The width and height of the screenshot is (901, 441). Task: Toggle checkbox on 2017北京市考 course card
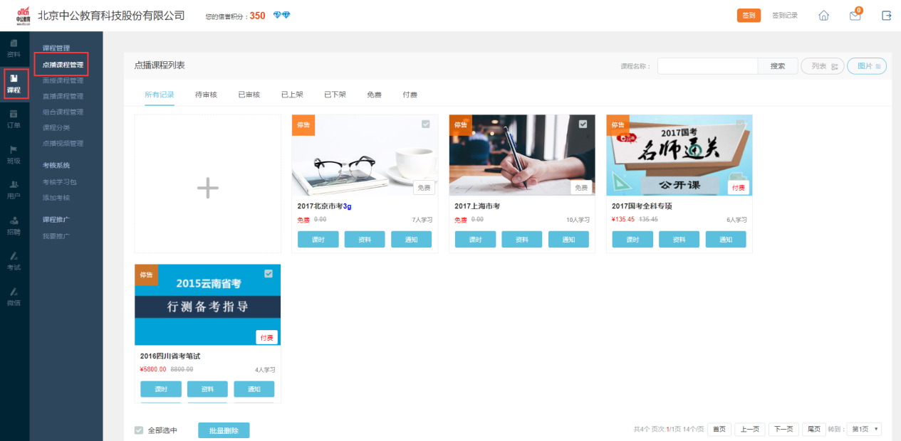pos(425,124)
